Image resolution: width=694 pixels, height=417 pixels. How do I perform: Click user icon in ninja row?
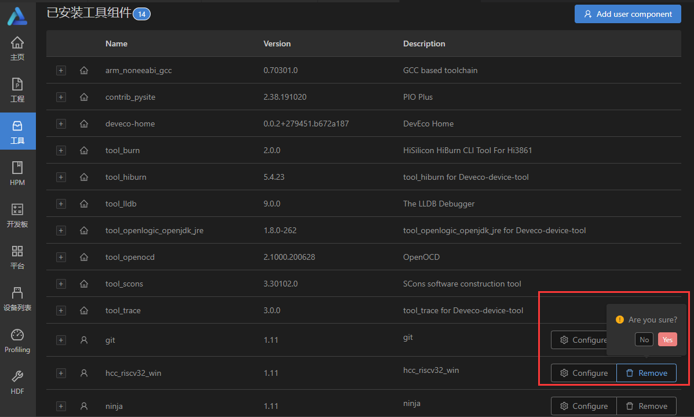click(83, 406)
